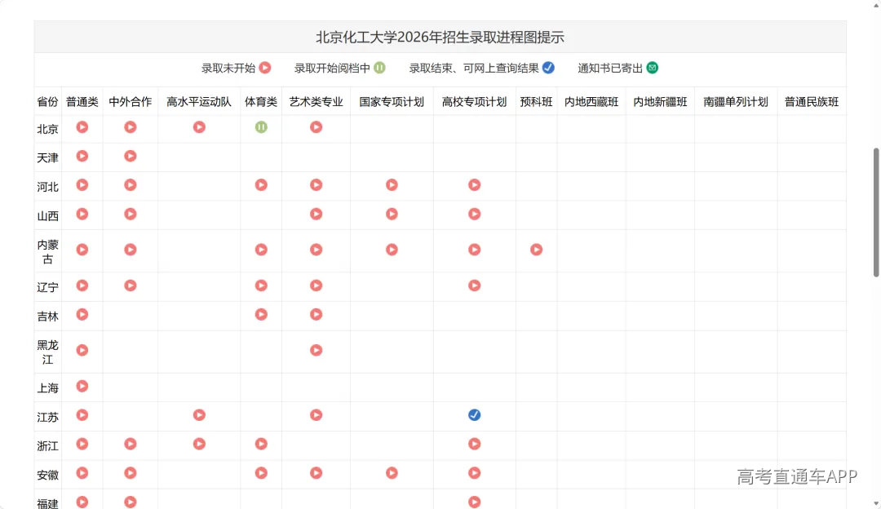This screenshot has width=881, height=509.
Task: Click Anhui 艺术类专业 status icon
Action: click(317, 473)
